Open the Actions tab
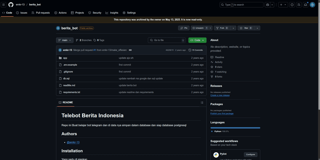 [x=60, y=13]
